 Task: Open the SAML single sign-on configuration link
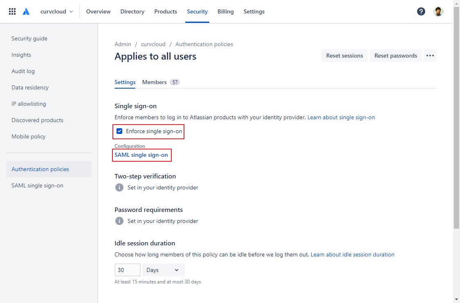(141, 155)
